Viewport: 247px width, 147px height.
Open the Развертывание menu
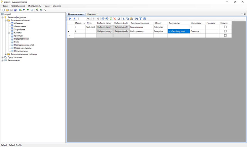pyautogui.click(x=18, y=6)
